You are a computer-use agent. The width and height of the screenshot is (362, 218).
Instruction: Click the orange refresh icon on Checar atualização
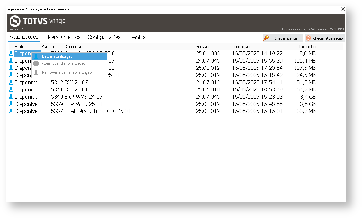[308, 38]
